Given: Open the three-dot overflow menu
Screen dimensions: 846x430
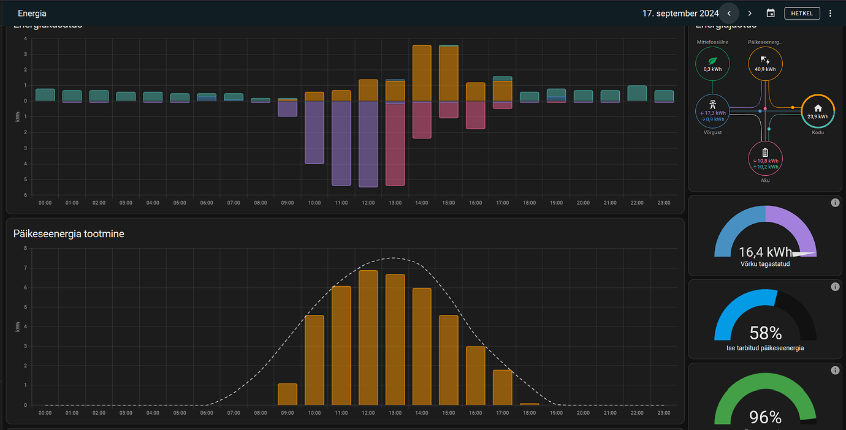Looking at the screenshot, I should pyautogui.click(x=830, y=13).
